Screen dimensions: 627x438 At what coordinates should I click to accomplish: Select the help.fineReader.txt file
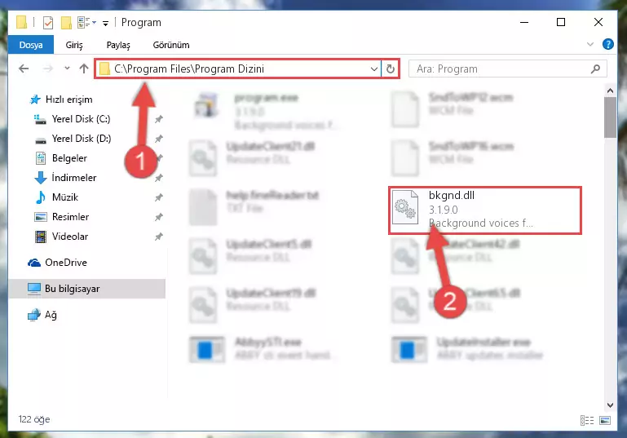[256, 206]
